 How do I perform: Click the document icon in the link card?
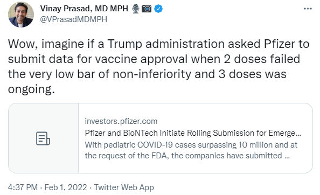coord(43,138)
